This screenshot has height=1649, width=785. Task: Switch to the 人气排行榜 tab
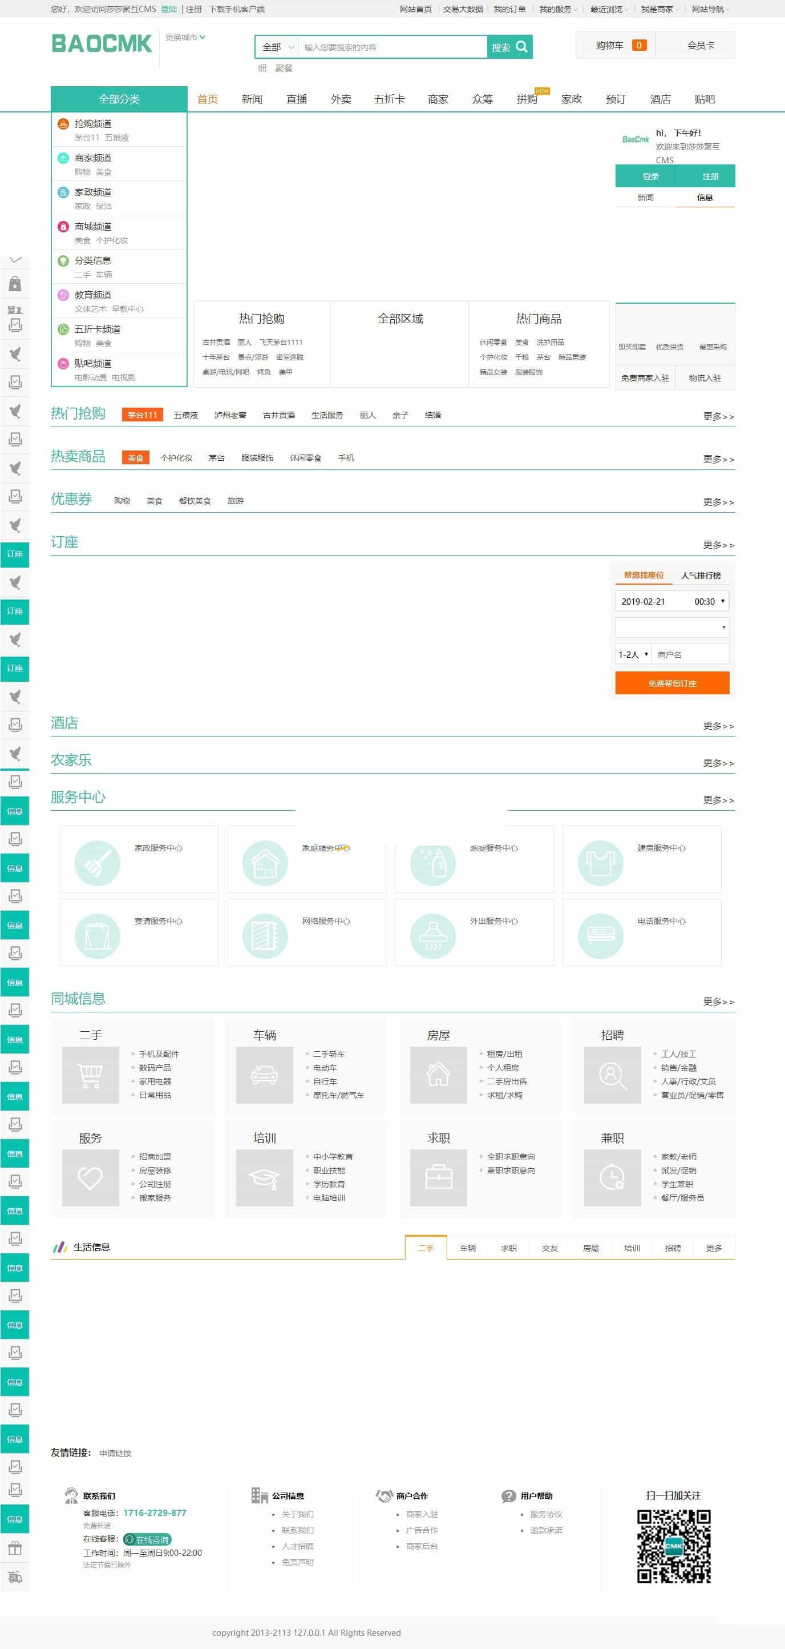coord(701,576)
